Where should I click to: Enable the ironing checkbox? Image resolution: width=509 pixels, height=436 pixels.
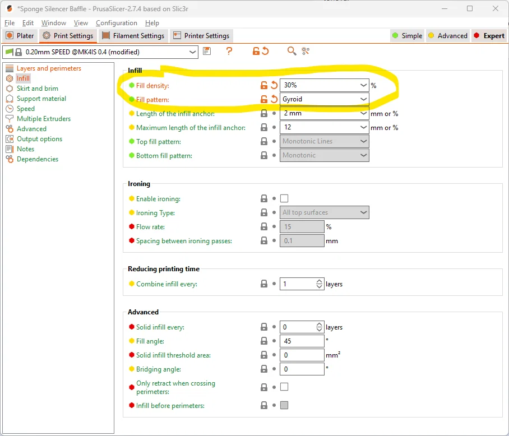[284, 198]
